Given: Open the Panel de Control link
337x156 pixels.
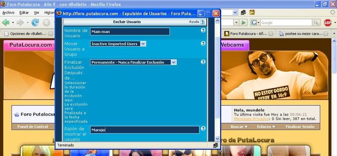Looking at the screenshot, I should coord(33,127).
